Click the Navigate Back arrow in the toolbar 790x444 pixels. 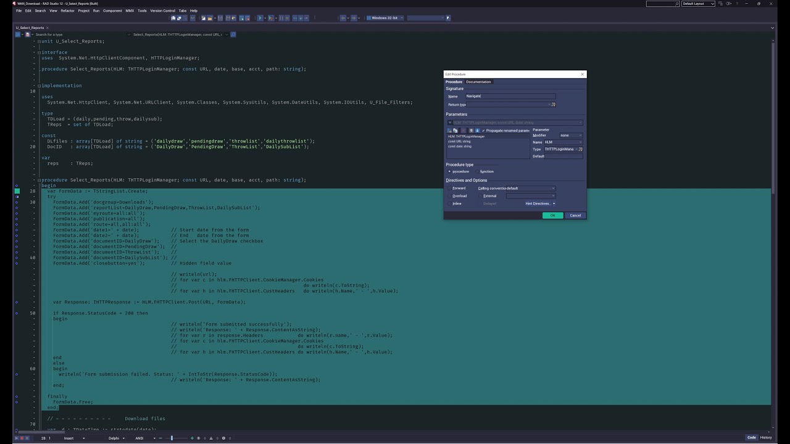344,18
